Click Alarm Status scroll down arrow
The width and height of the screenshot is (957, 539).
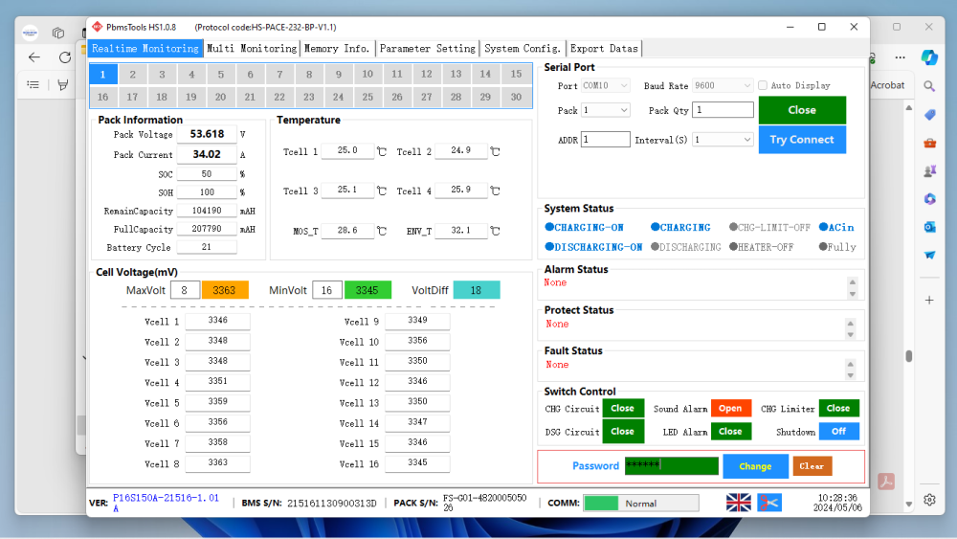(x=852, y=294)
